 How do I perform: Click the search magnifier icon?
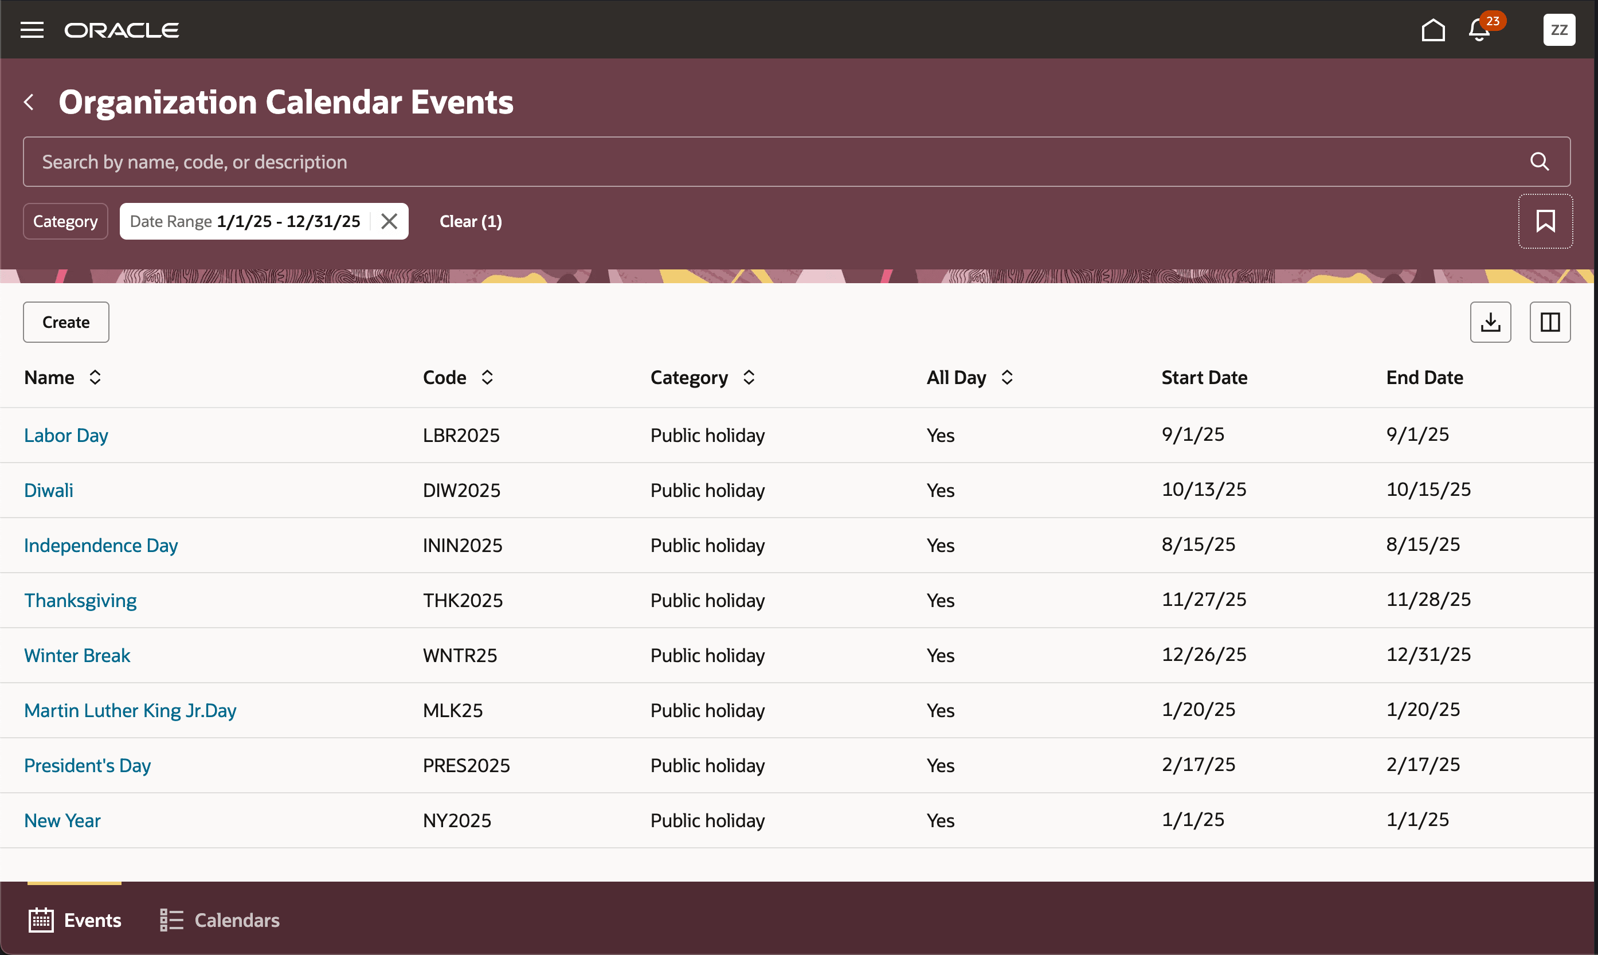(1540, 162)
